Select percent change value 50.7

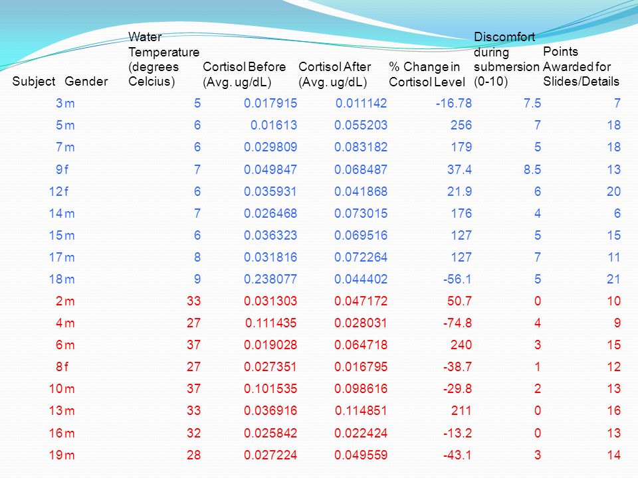[x=459, y=301]
